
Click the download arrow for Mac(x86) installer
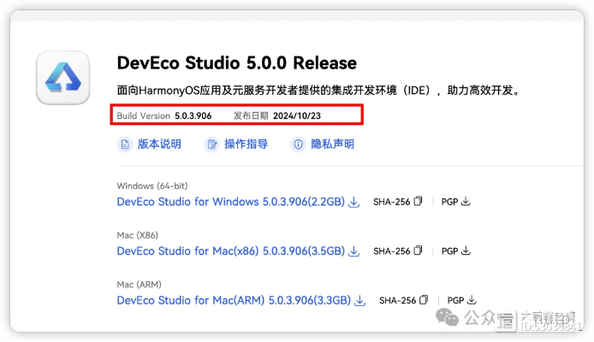coord(354,251)
